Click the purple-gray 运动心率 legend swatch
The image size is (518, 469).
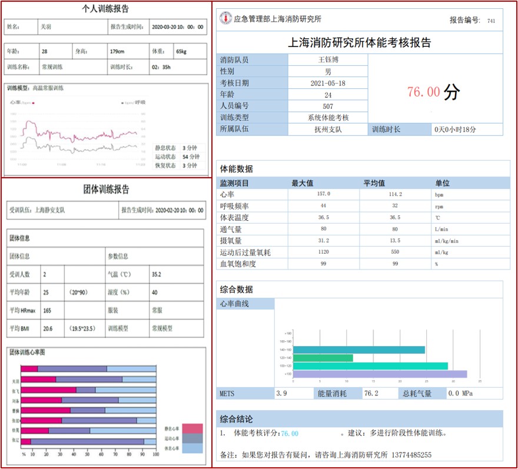click(192, 438)
